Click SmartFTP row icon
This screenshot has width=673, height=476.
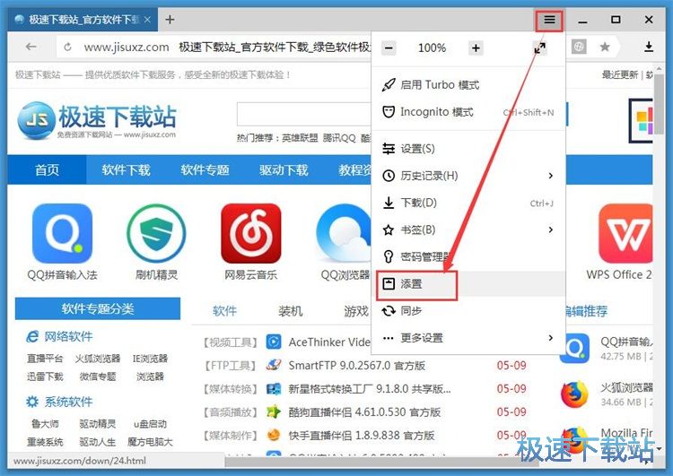click(x=274, y=365)
